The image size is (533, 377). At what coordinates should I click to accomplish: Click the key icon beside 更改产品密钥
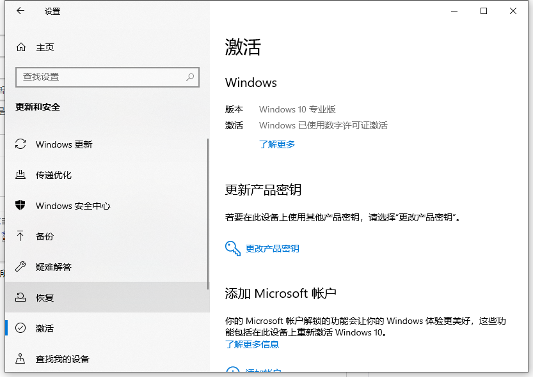(x=232, y=249)
